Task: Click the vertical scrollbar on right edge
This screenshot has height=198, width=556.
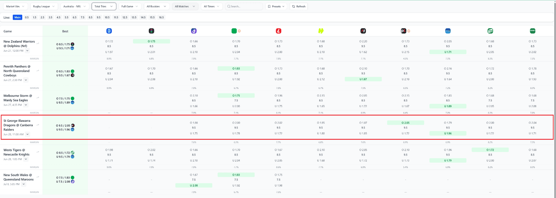Action: coord(555,99)
